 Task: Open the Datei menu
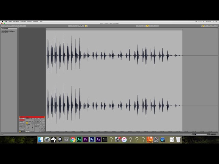point(10,22)
